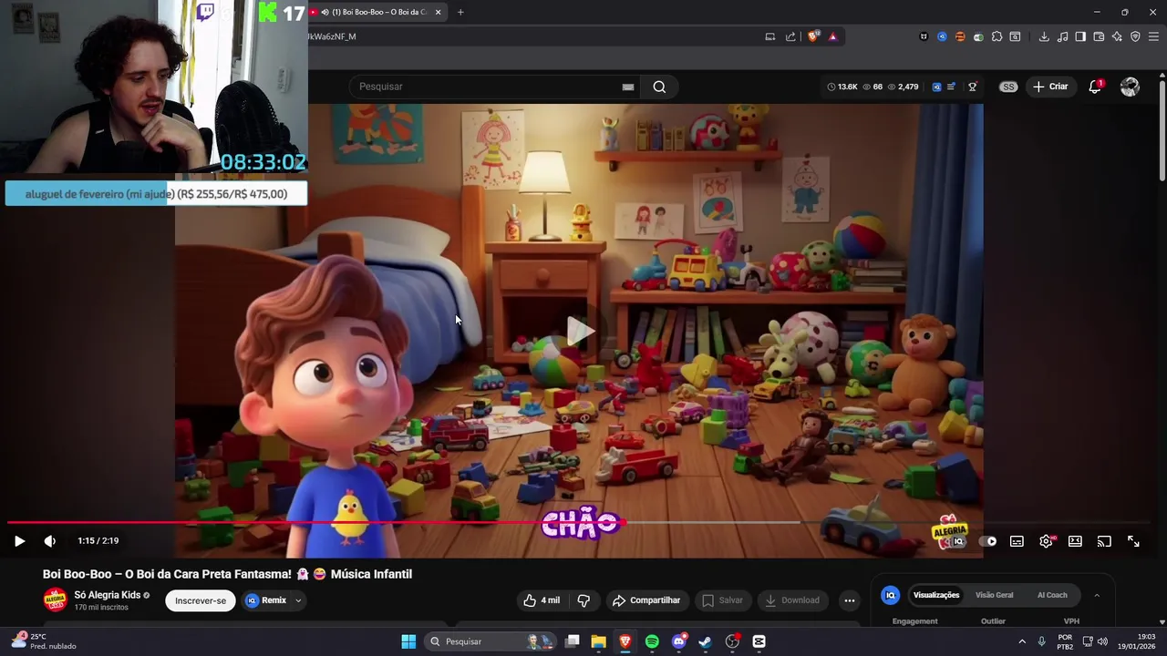The width and height of the screenshot is (1167, 656).
Task: Open the Windows Start button
Action: coord(408,641)
